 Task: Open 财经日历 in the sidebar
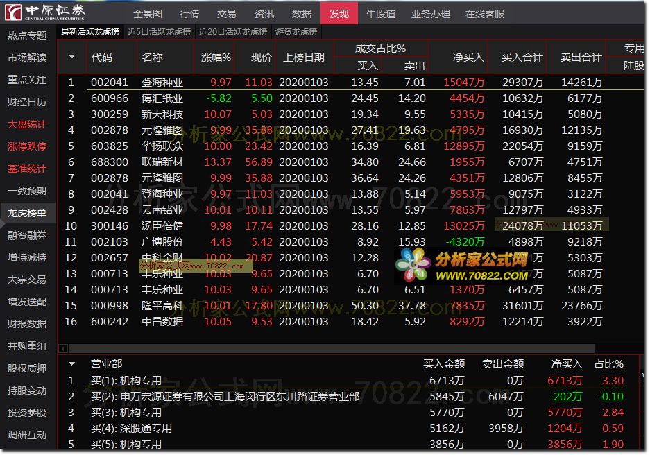[x=27, y=102]
